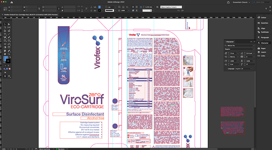Choose the Gap tool
The width and height of the screenshot is (272, 150).
[x=9, y=27]
